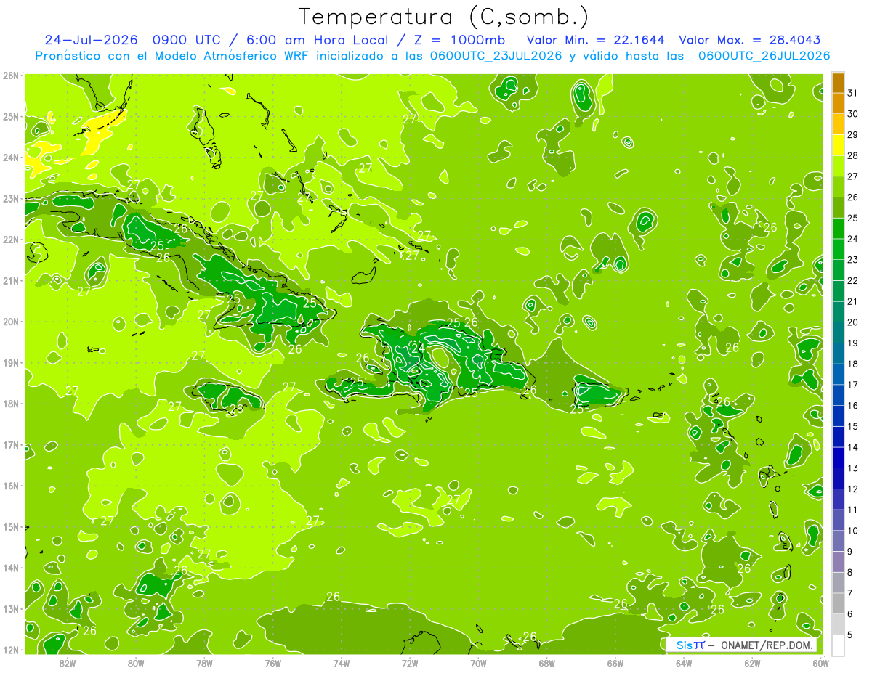Click the '78W' longitude axis label
The width and height of the screenshot is (872, 673).
pos(204,663)
